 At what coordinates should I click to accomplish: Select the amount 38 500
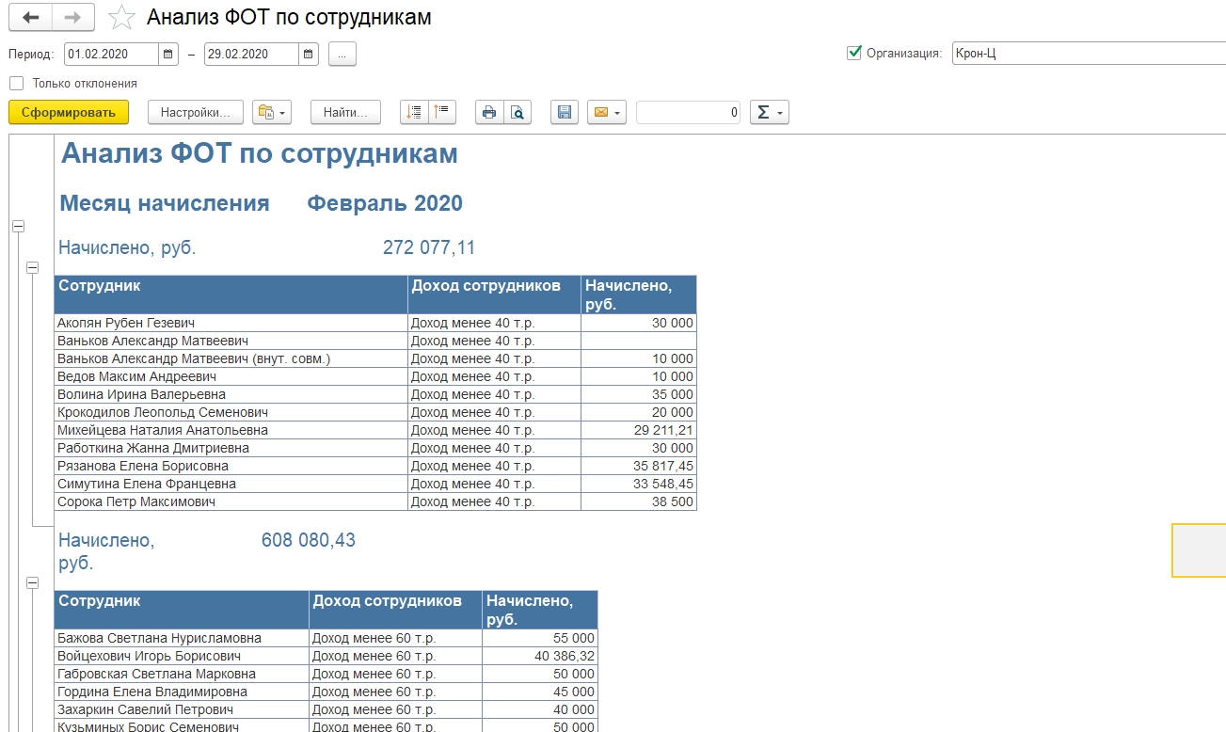(x=639, y=501)
